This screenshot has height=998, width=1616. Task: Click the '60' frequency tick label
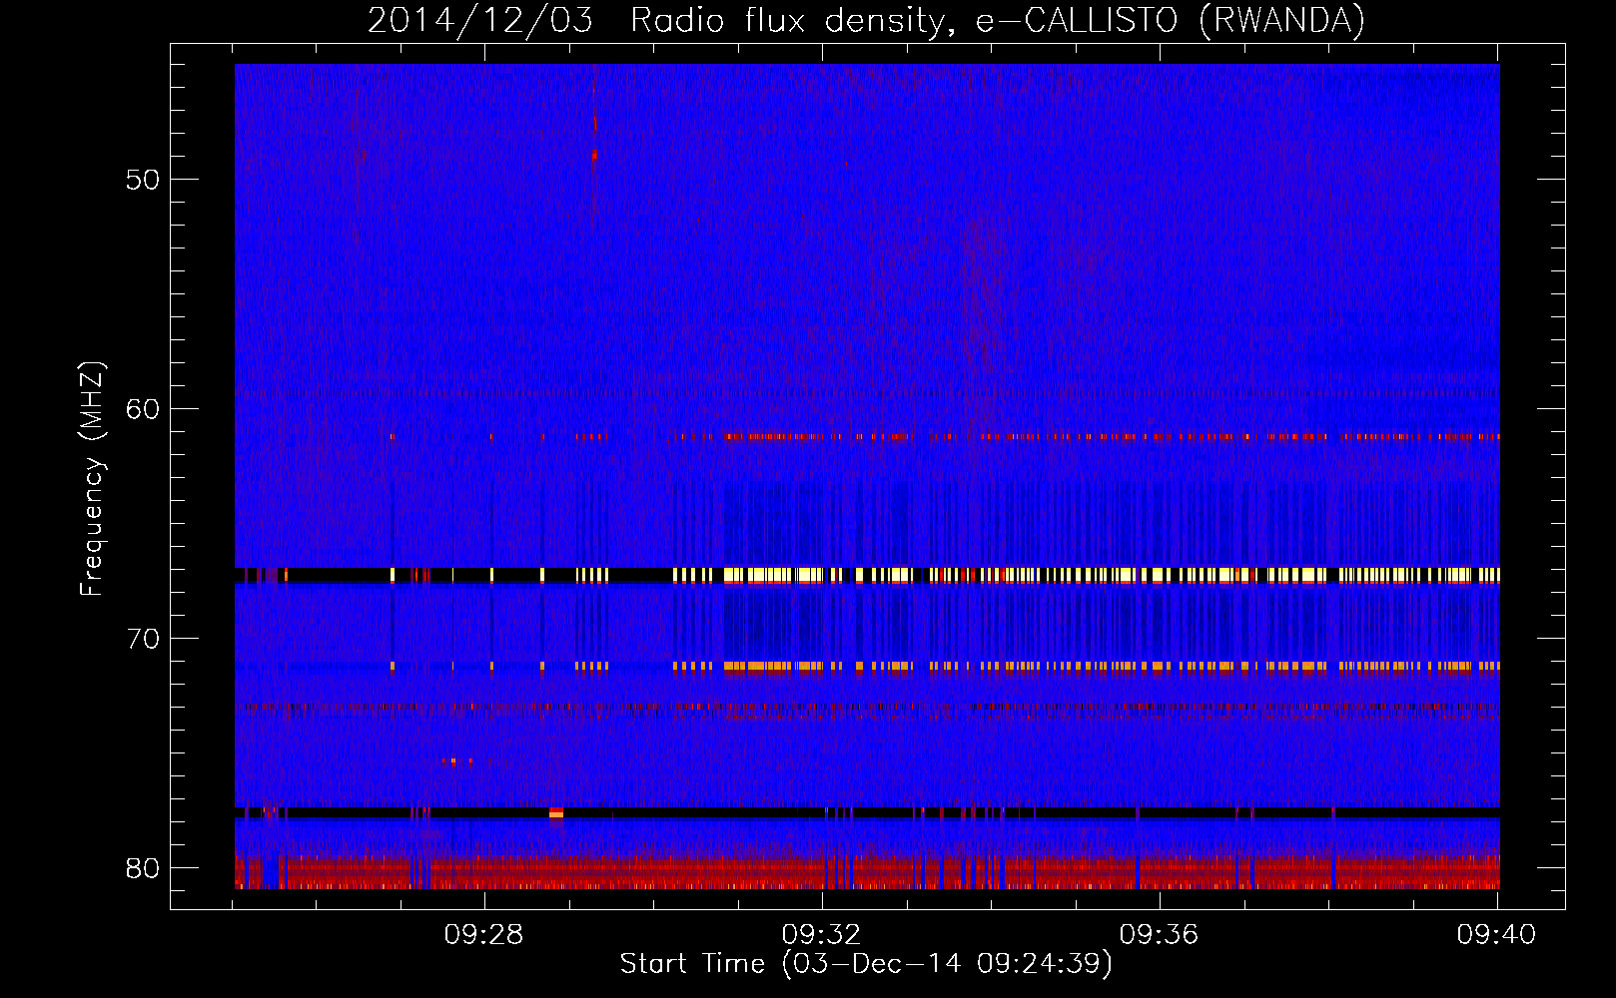click(x=143, y=409)
